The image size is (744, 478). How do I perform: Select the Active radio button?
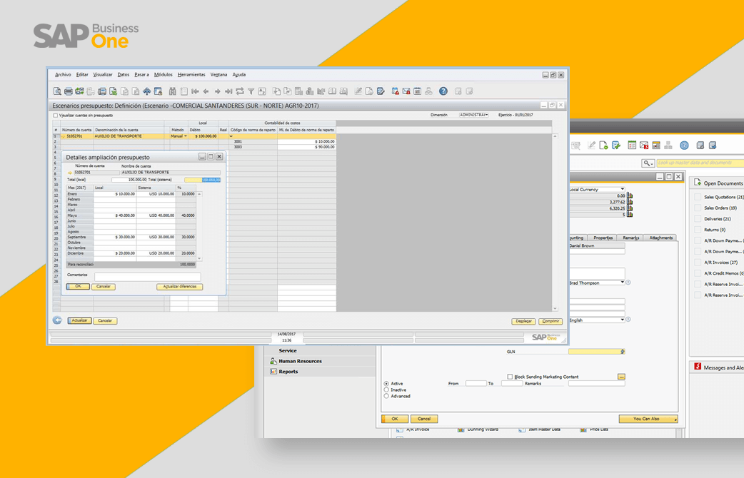pyautogui.click(x=386, y=384)
